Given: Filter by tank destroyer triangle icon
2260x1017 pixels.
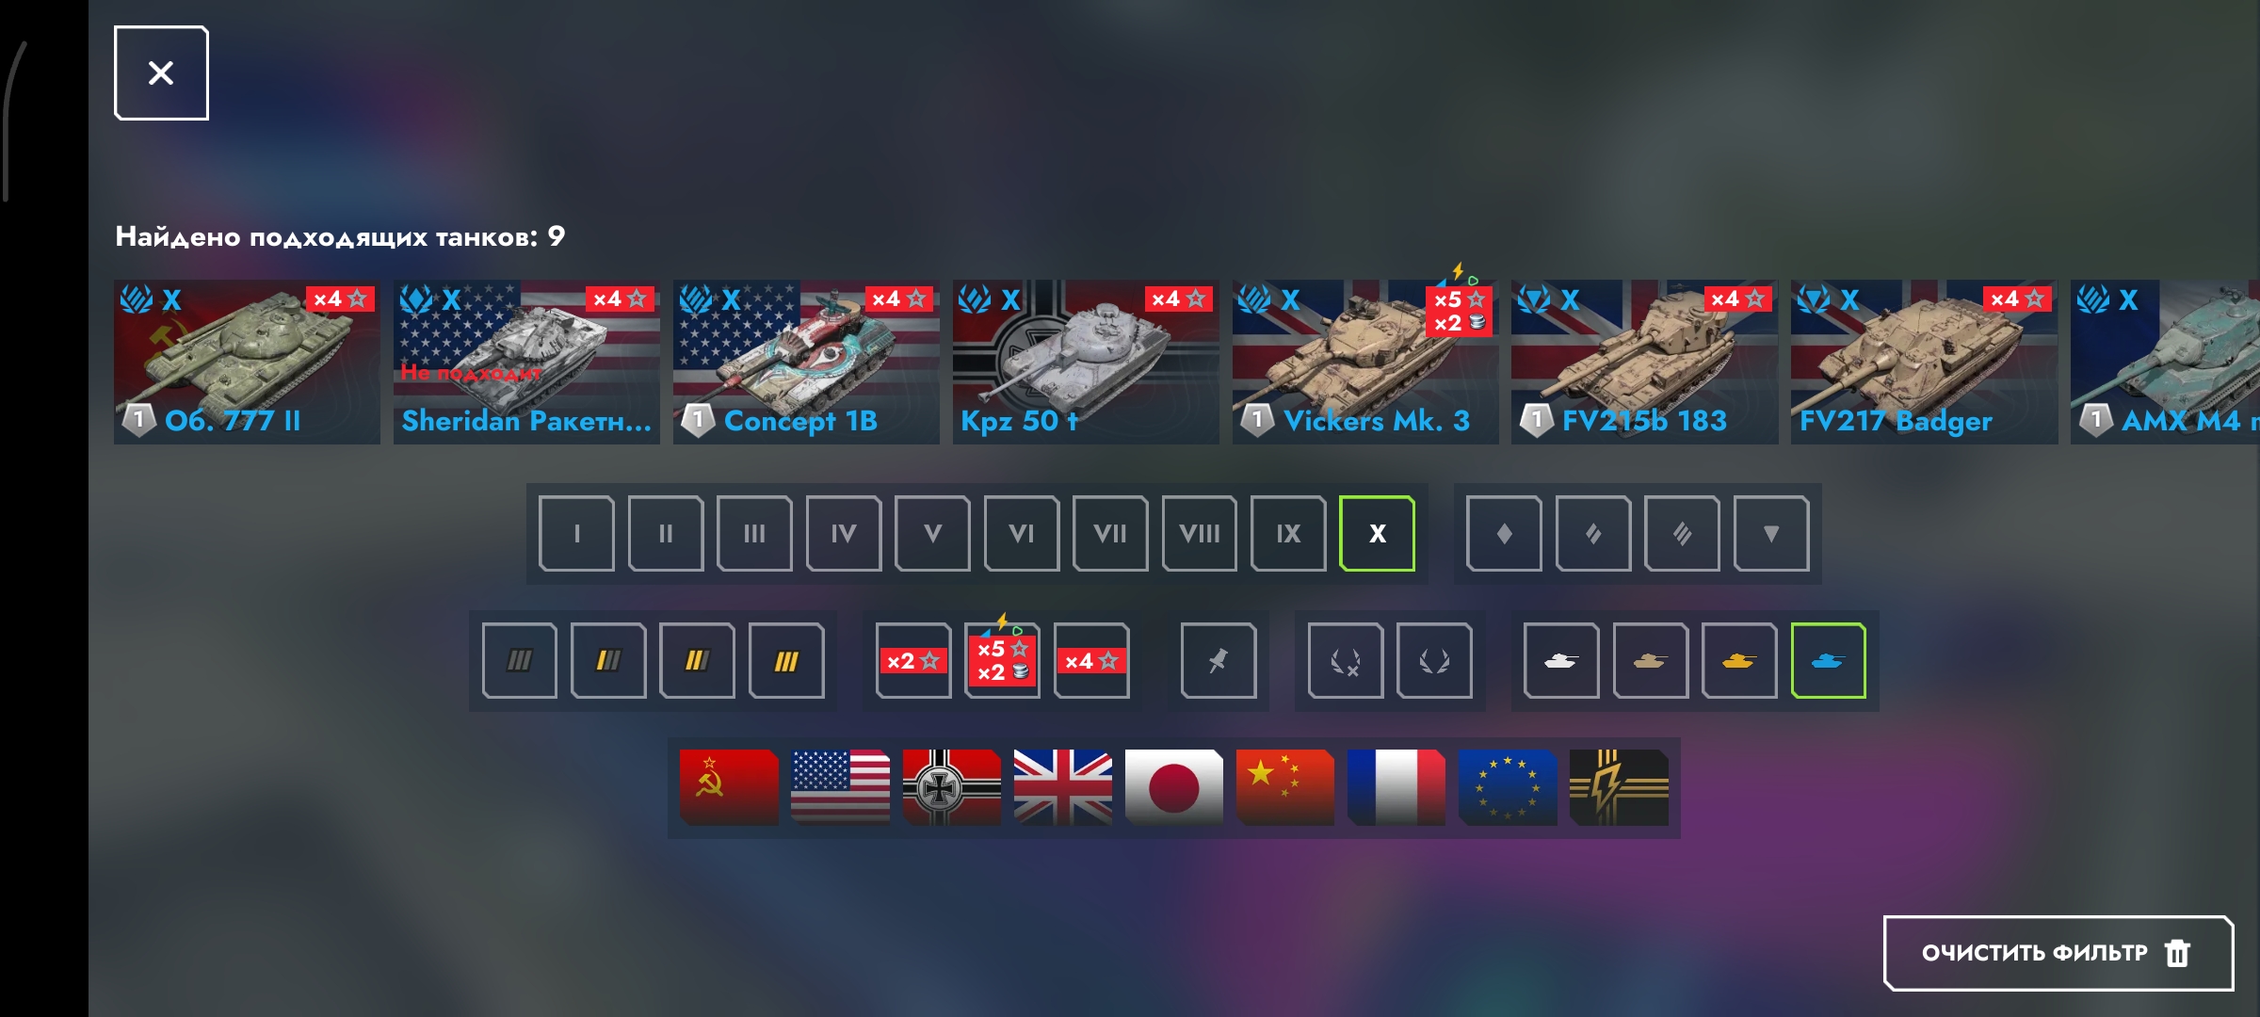Looking at the screenshot, I should pyautogui.click(x=1771, y=533).
